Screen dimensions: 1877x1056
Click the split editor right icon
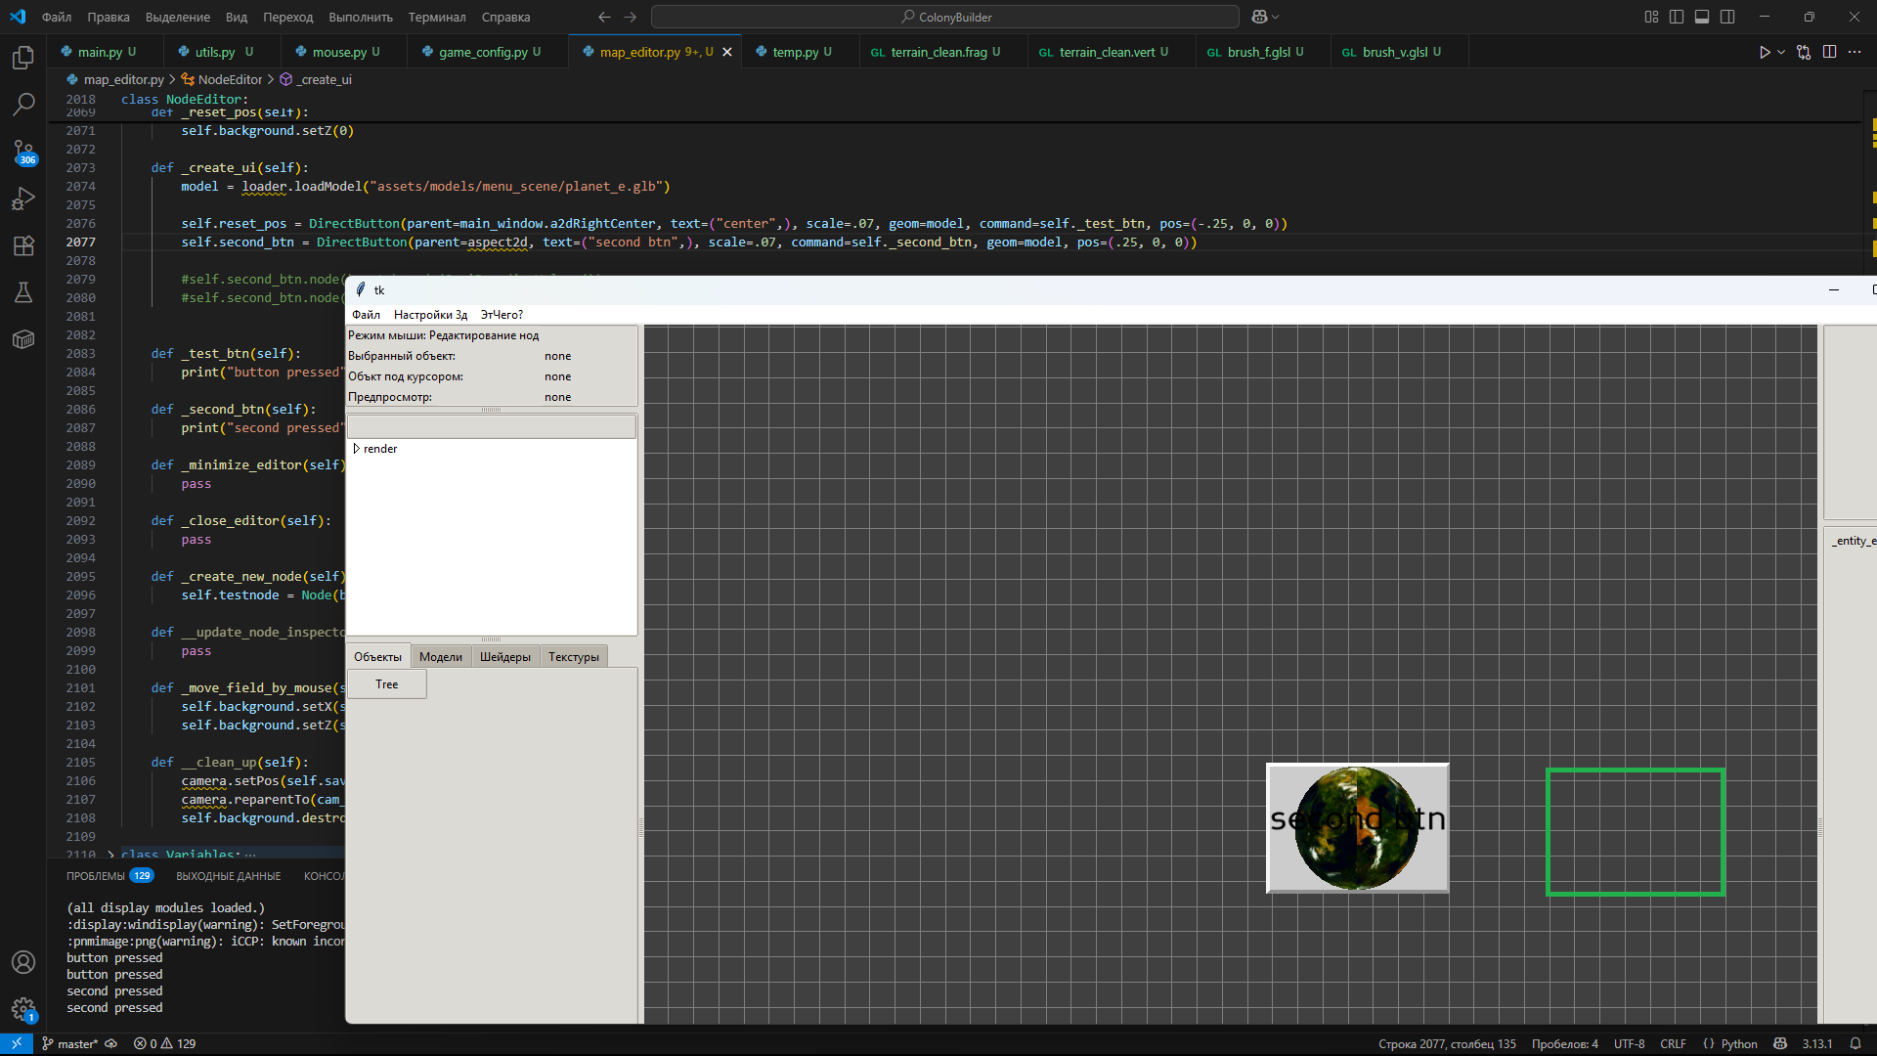tap(1829, 52)
